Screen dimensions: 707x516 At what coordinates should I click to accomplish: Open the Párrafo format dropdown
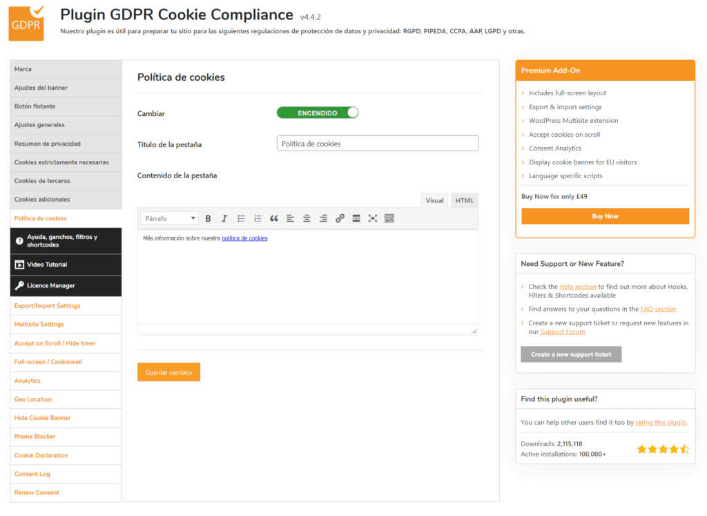170,218
